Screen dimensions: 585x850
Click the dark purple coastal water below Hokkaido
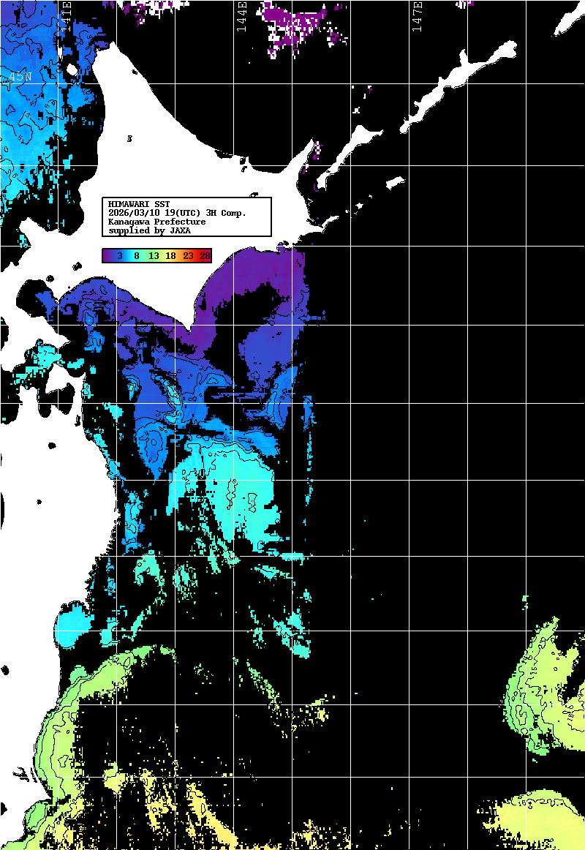coord(241,293)
